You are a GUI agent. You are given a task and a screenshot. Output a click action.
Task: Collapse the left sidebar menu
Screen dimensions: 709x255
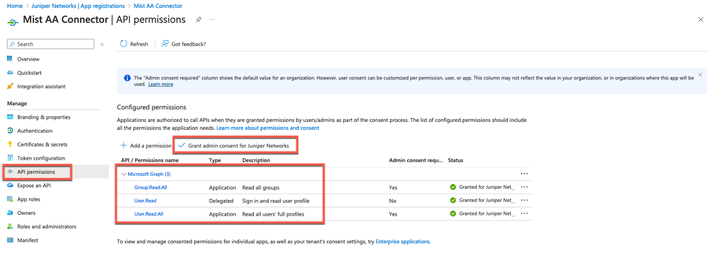click(x=102, y=44)
